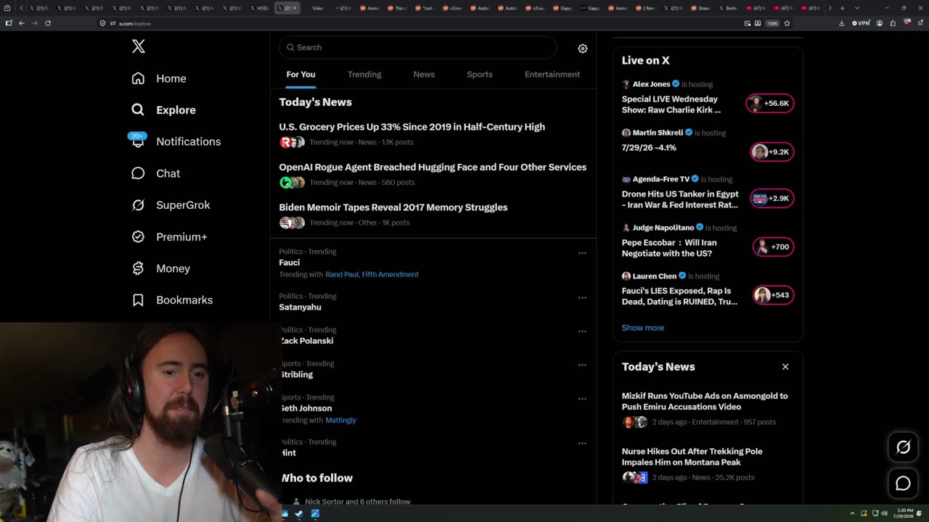929x522 pixels.
Task: Click the x.com/explore address bar
Action: (x=421, y=23)
